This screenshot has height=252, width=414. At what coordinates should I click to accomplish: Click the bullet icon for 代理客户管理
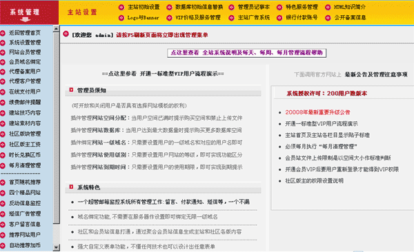pos(3,81)
